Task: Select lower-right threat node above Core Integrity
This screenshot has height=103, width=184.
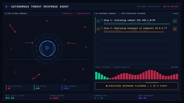Action: tap(83, 69)
